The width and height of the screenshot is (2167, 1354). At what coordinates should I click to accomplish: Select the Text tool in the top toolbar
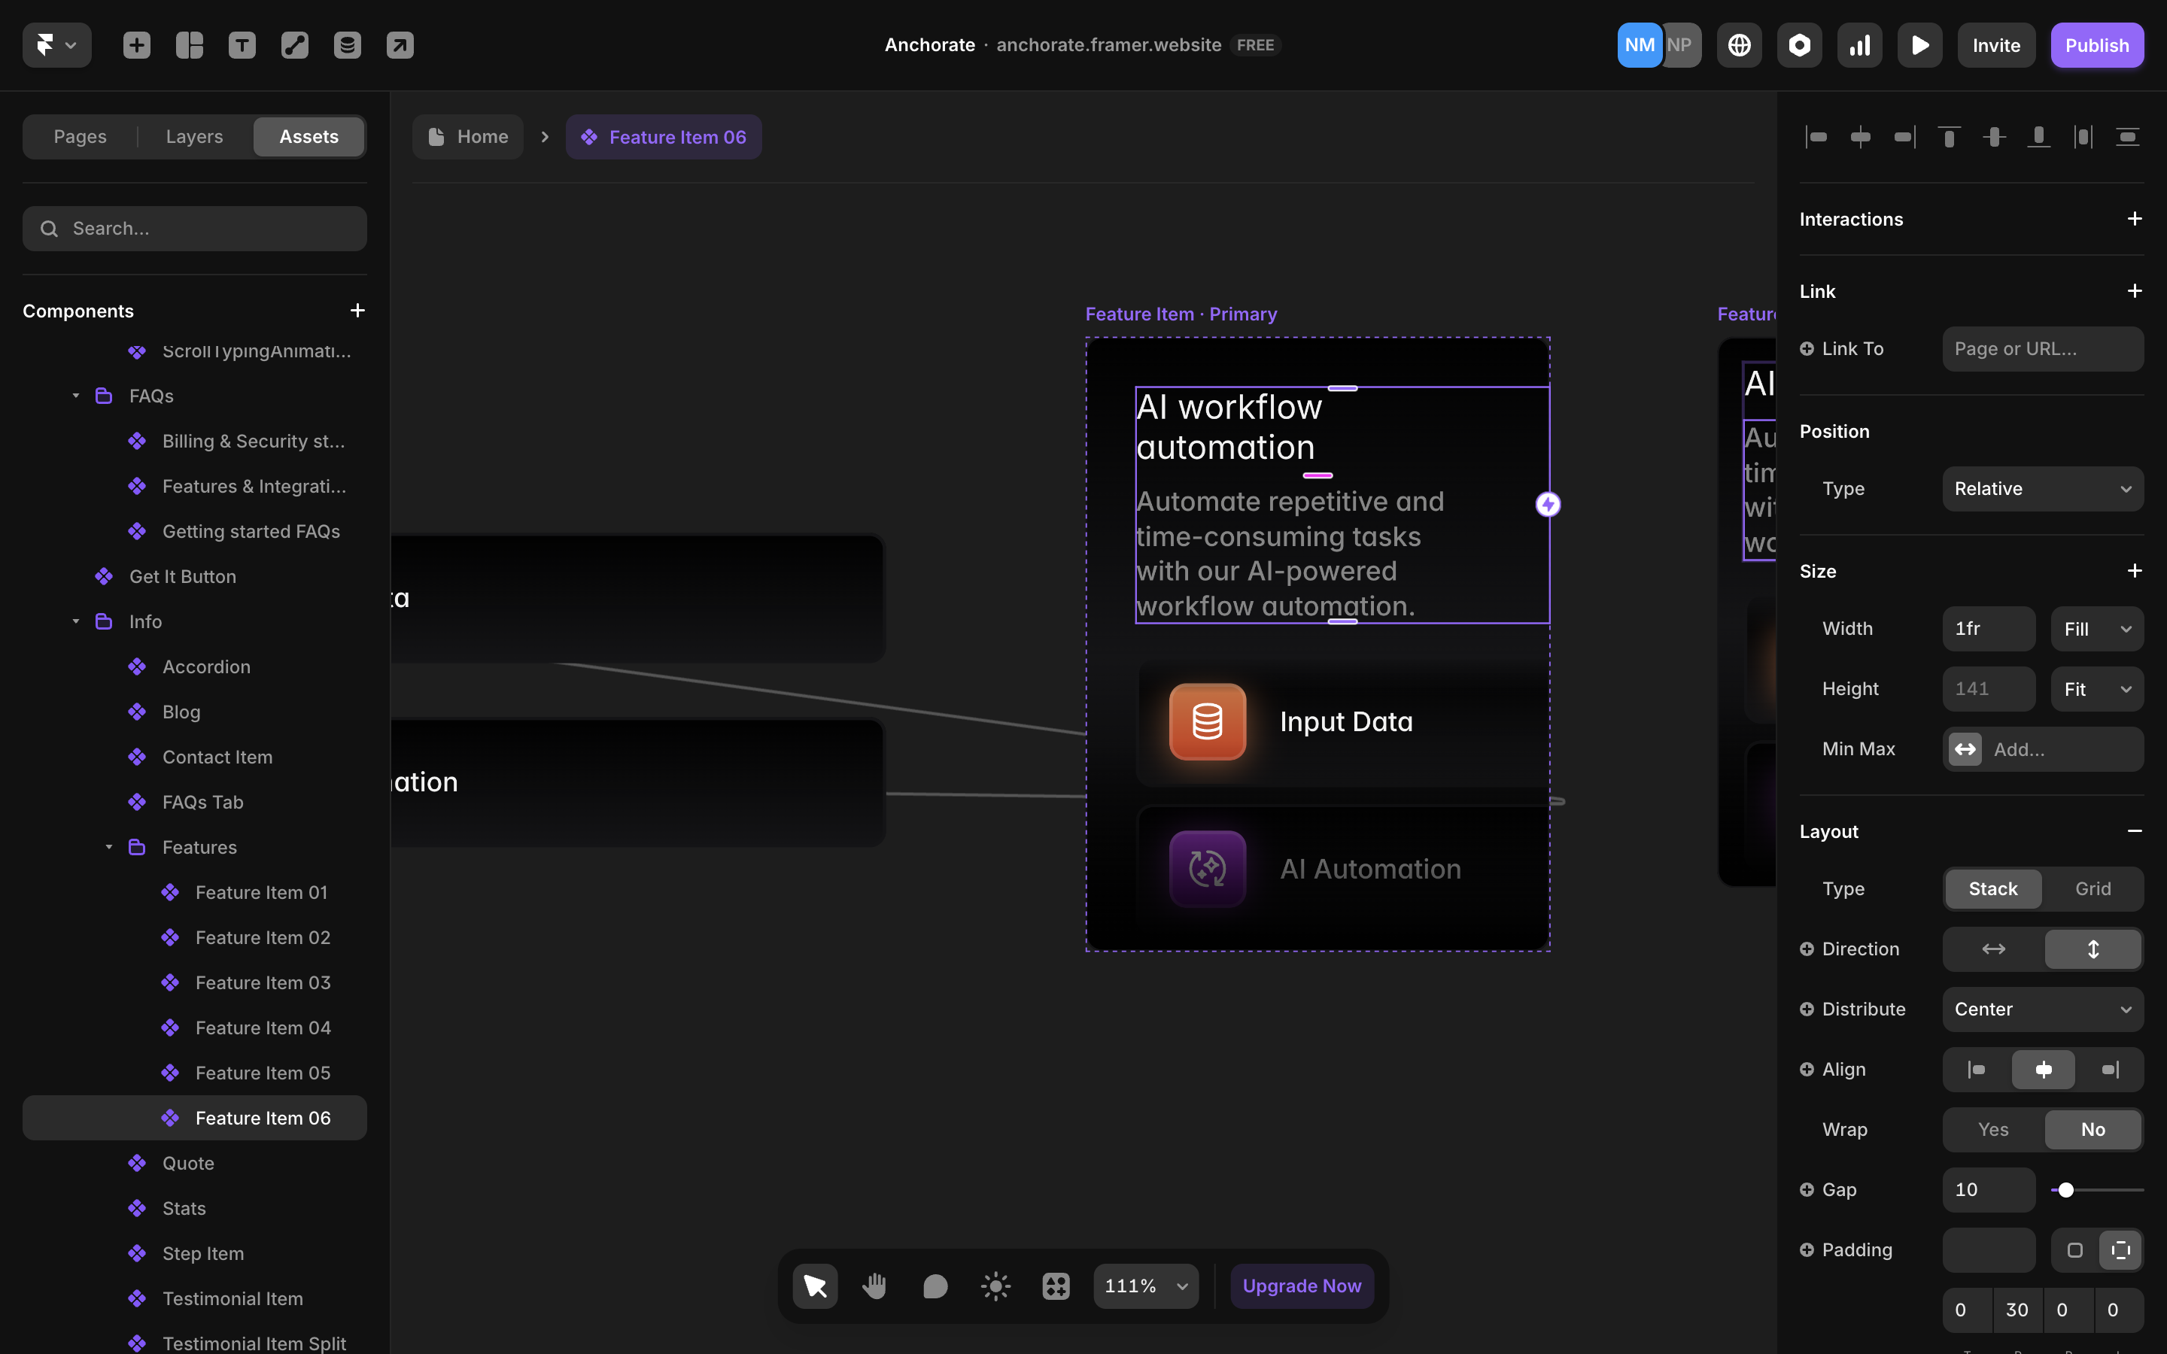[x=242, y=44]
